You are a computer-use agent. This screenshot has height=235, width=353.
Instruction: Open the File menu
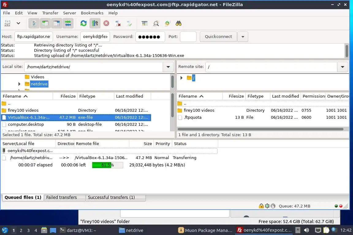click(6, 13)
